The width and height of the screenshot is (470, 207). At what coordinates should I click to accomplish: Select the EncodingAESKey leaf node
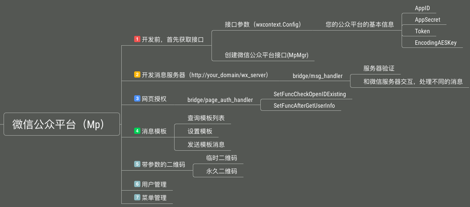click(x=435, y=43)
